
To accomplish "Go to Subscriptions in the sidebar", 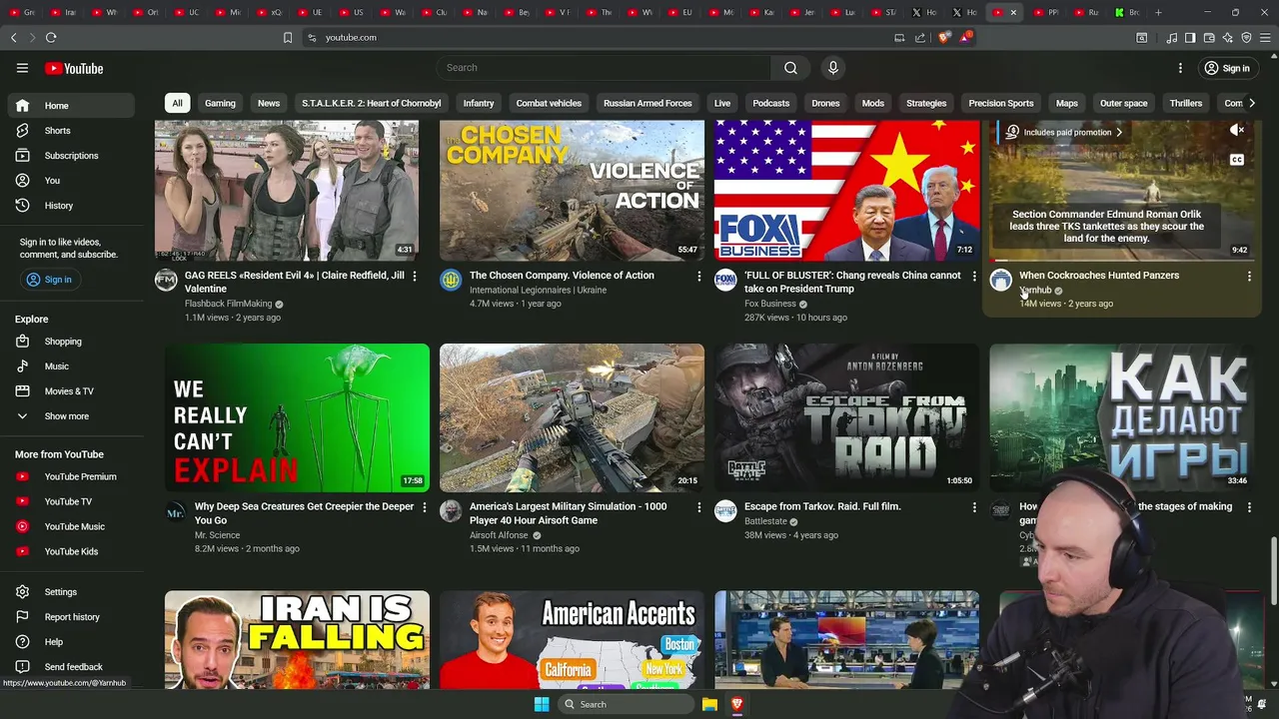I will click(70, 156).
